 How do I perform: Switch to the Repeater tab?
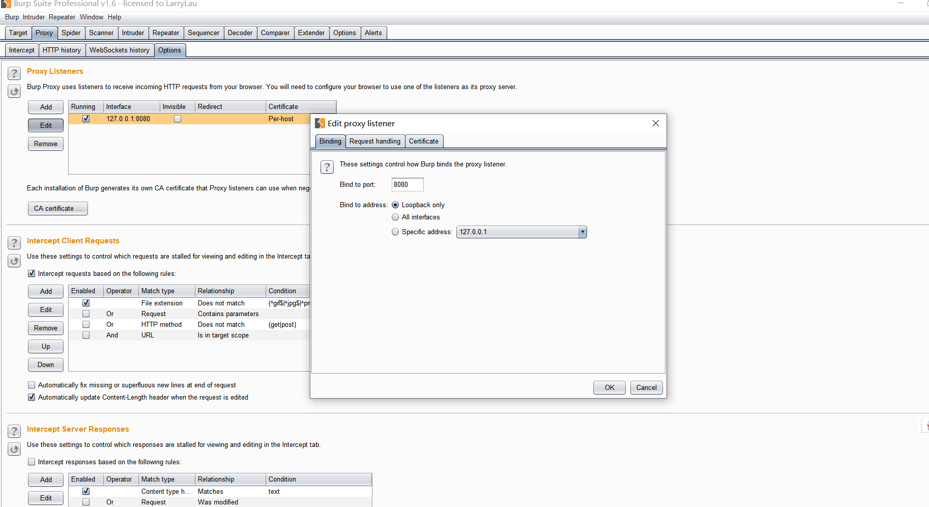166,33
